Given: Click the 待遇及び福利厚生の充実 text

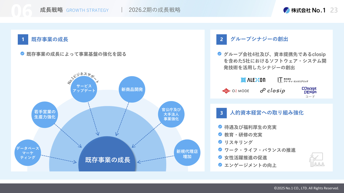Looking at the screenshot, I should click(x=250, y=127).
